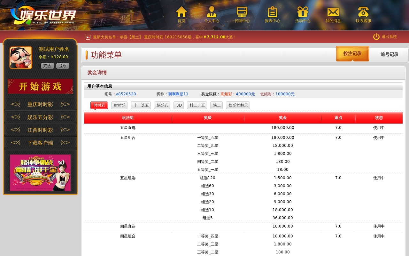Click 使用中 status in 五星组选 row
The image size is (409, 256).
[379, 178]
